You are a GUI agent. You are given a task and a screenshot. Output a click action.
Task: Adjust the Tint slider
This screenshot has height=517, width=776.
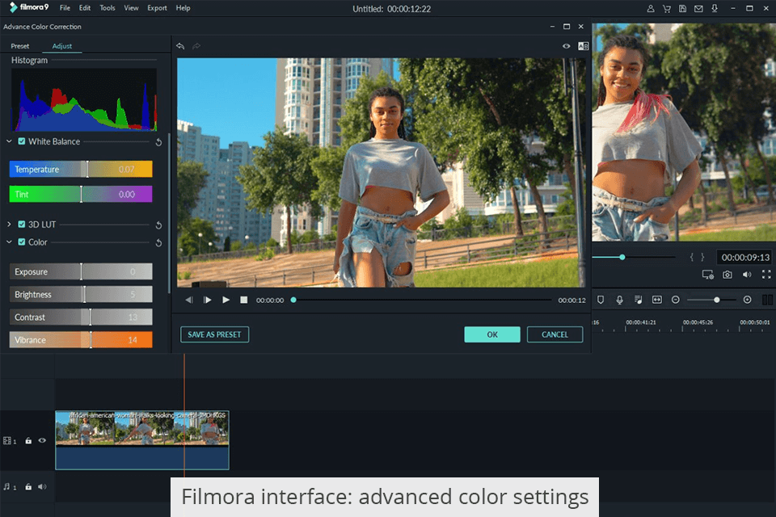pyautogui.click(x=81, y=194)
